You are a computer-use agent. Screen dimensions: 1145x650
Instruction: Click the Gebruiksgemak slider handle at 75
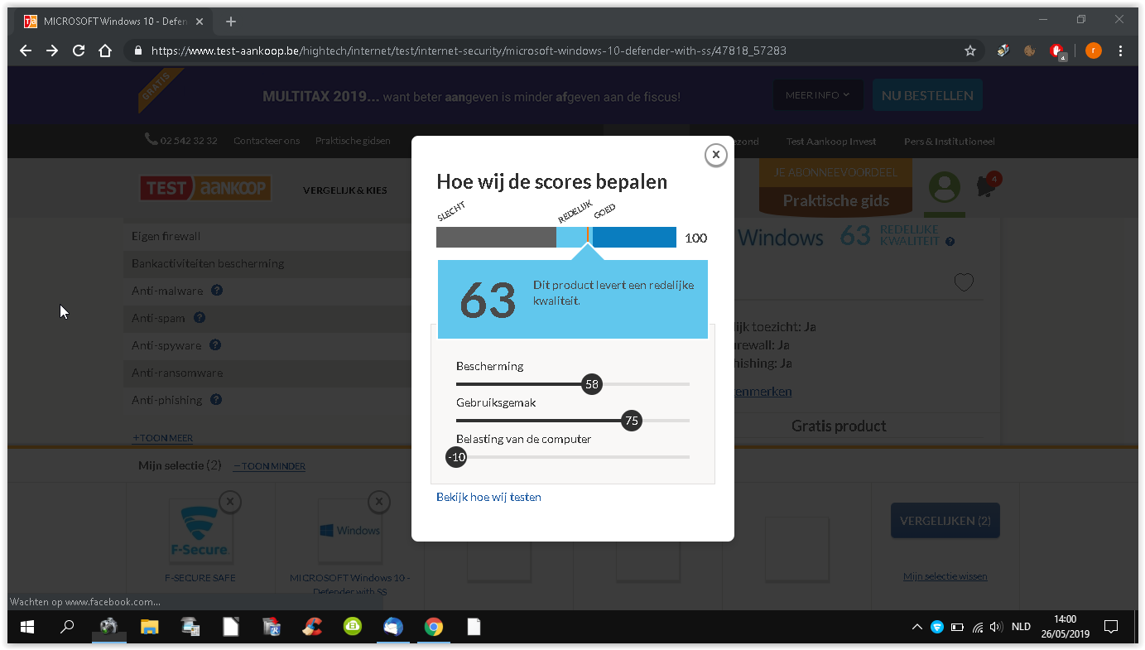pos(632,421)
